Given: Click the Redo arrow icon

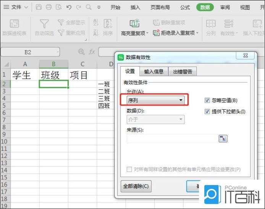Looking at the screenshot, I should point(79,7).
